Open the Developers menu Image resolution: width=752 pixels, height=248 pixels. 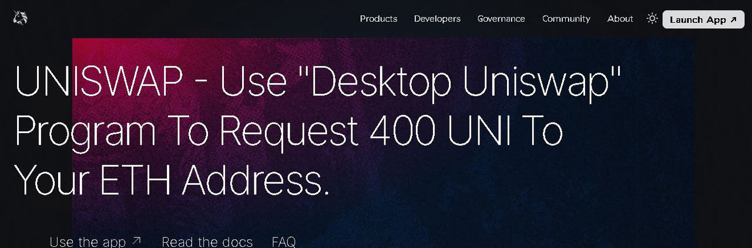pyautogui.click(x=437, y=19)
